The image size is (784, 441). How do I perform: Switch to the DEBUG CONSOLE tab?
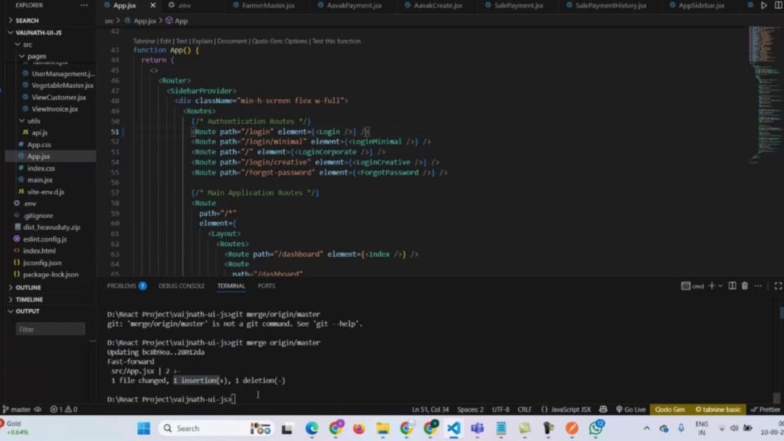181,286
